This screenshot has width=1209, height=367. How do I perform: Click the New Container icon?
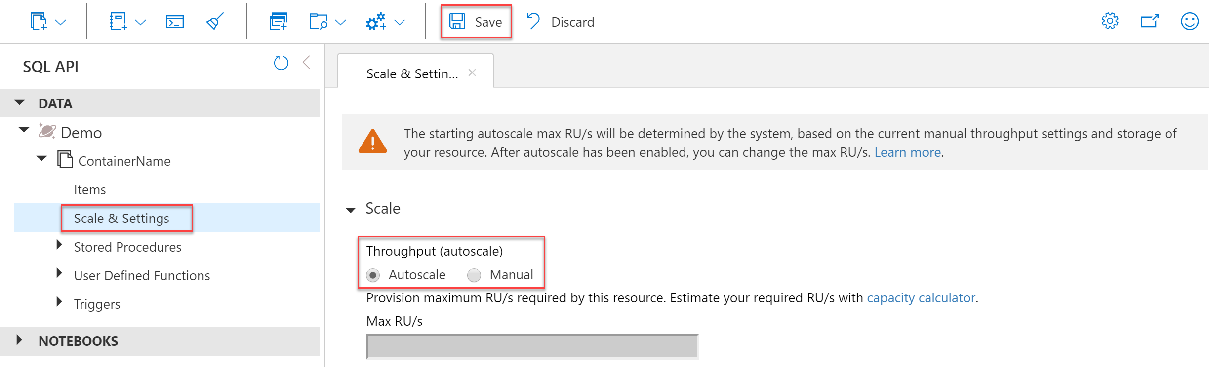[x=39, y=22]
